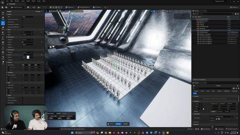The height and width of the screenshot is (135, 240).
Task: Click the Unreal Engine logo icon
Action: (3, 3)
